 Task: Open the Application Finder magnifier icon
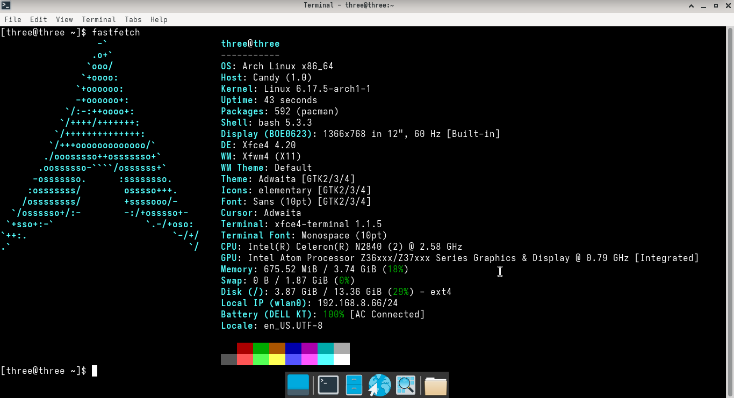(406, 385)
